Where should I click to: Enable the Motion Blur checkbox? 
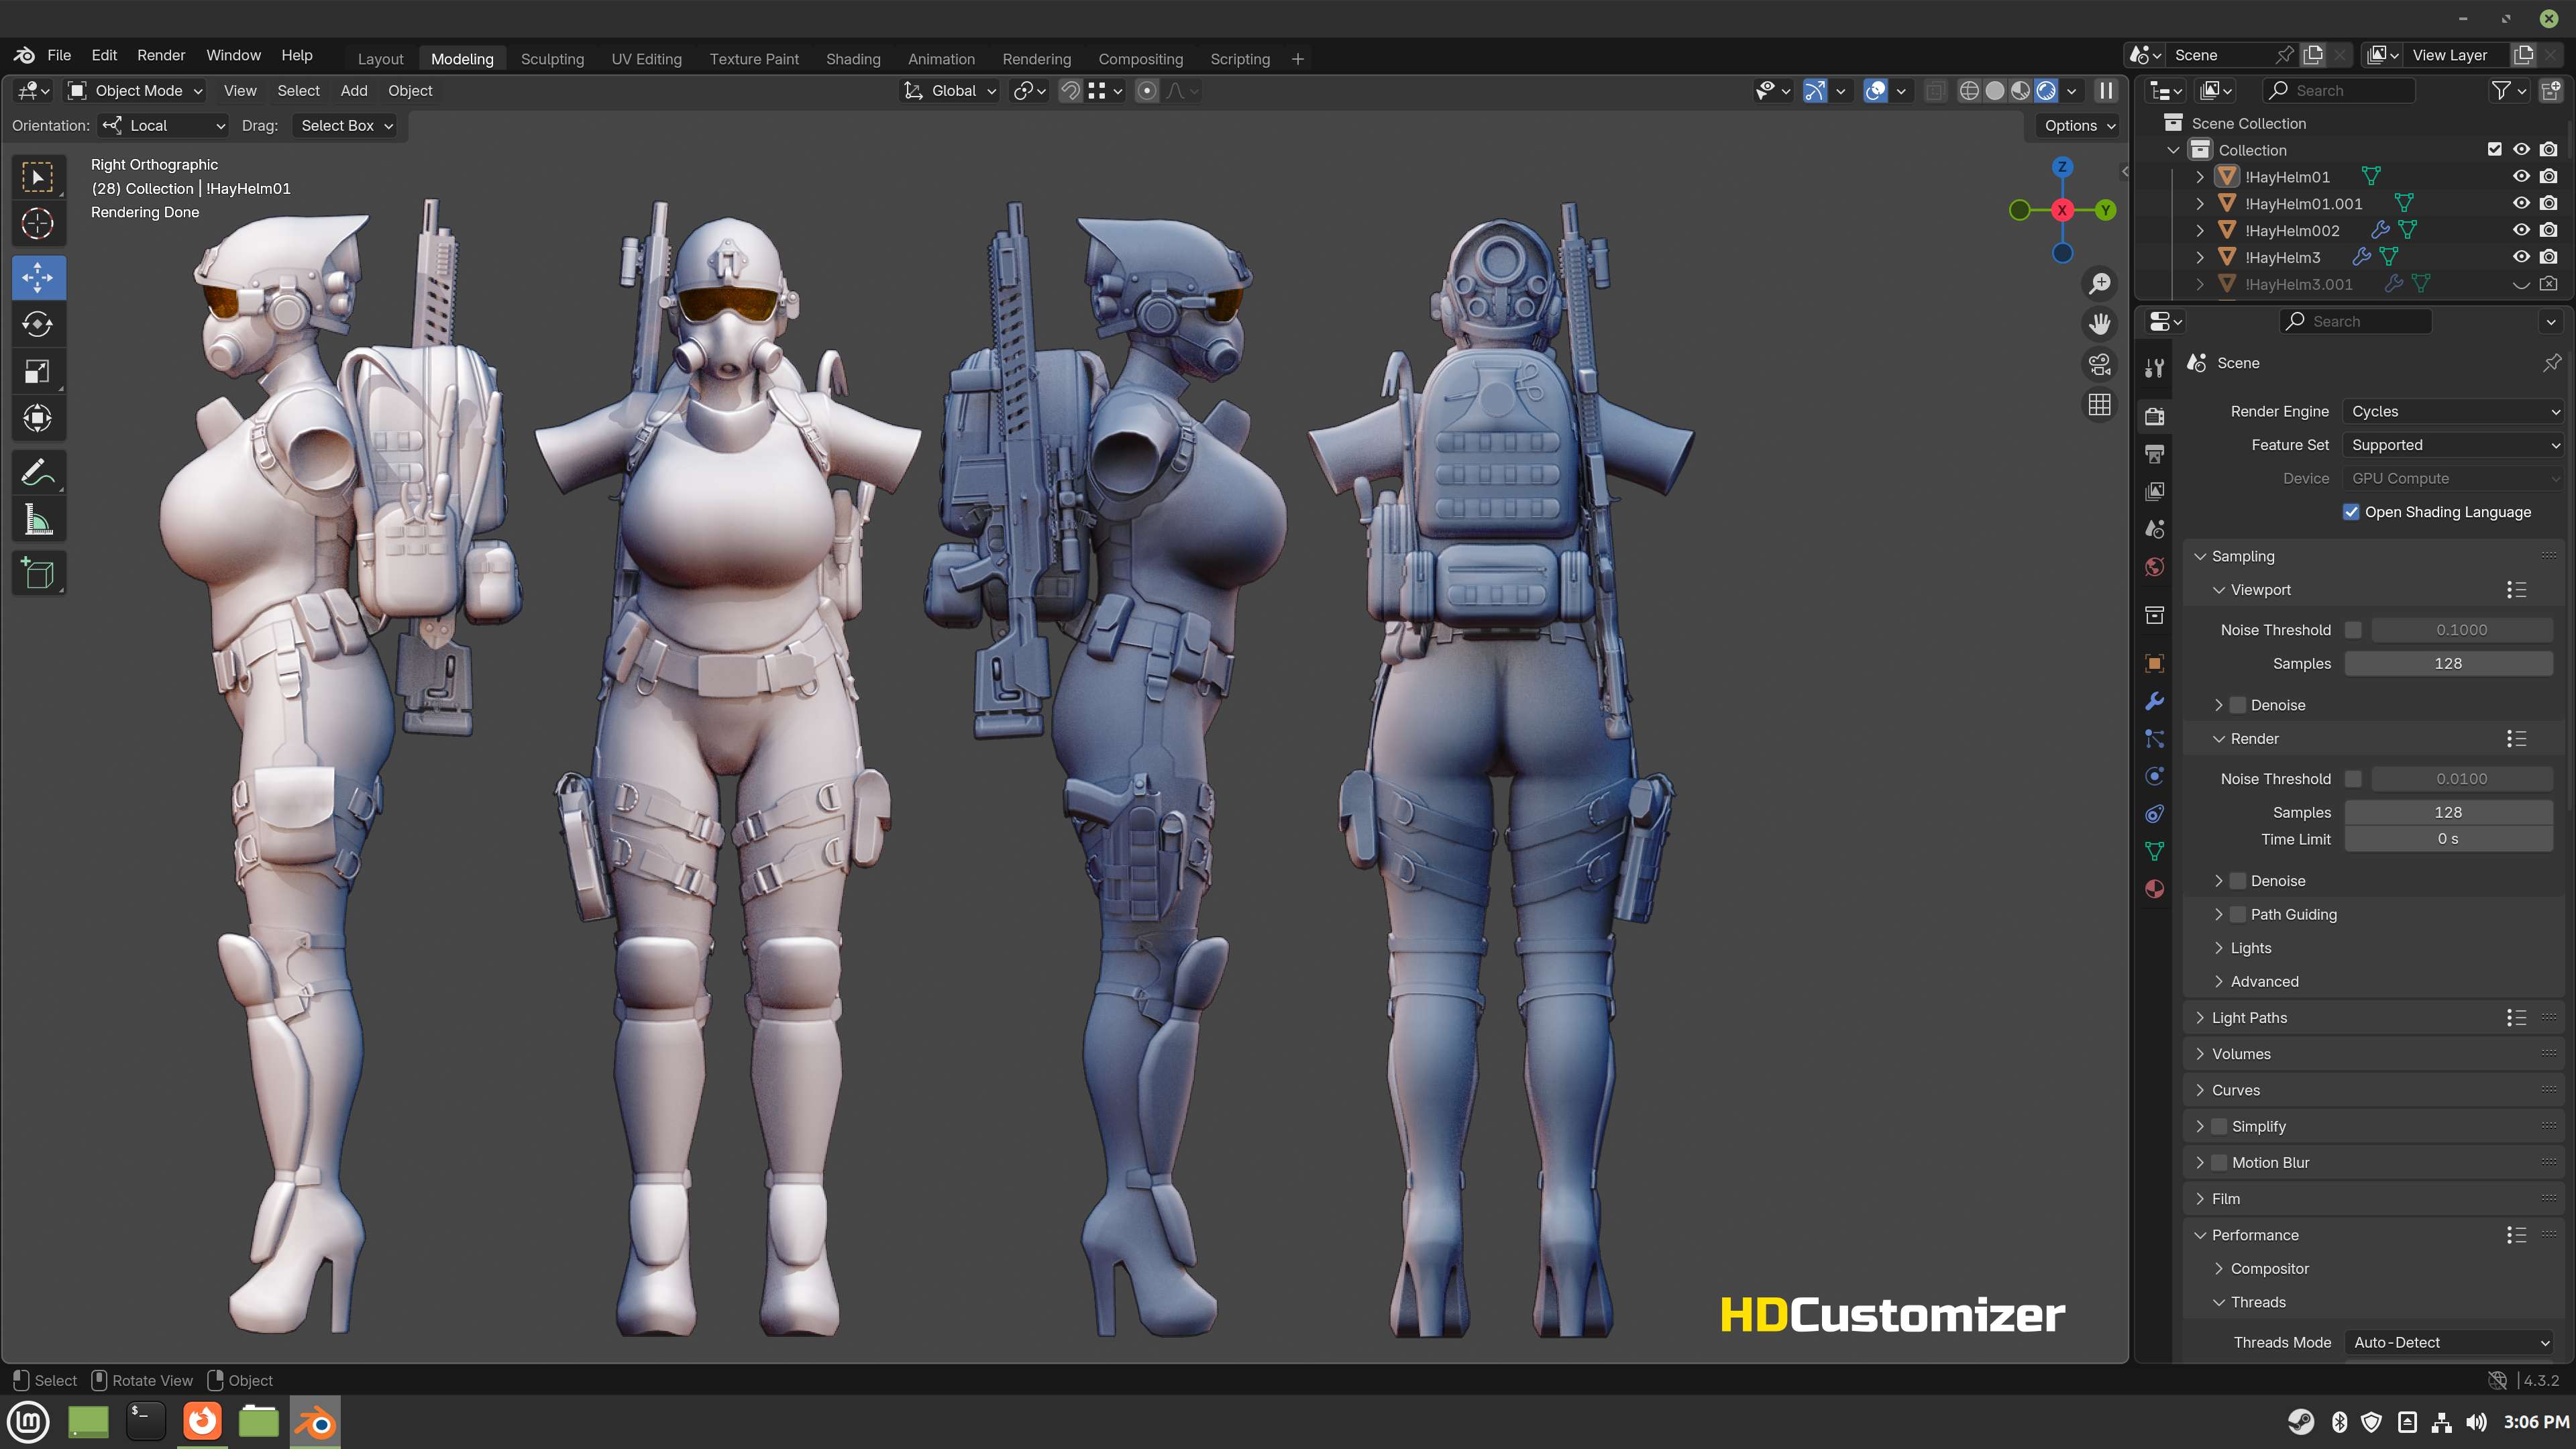tap(2219, 1162)
